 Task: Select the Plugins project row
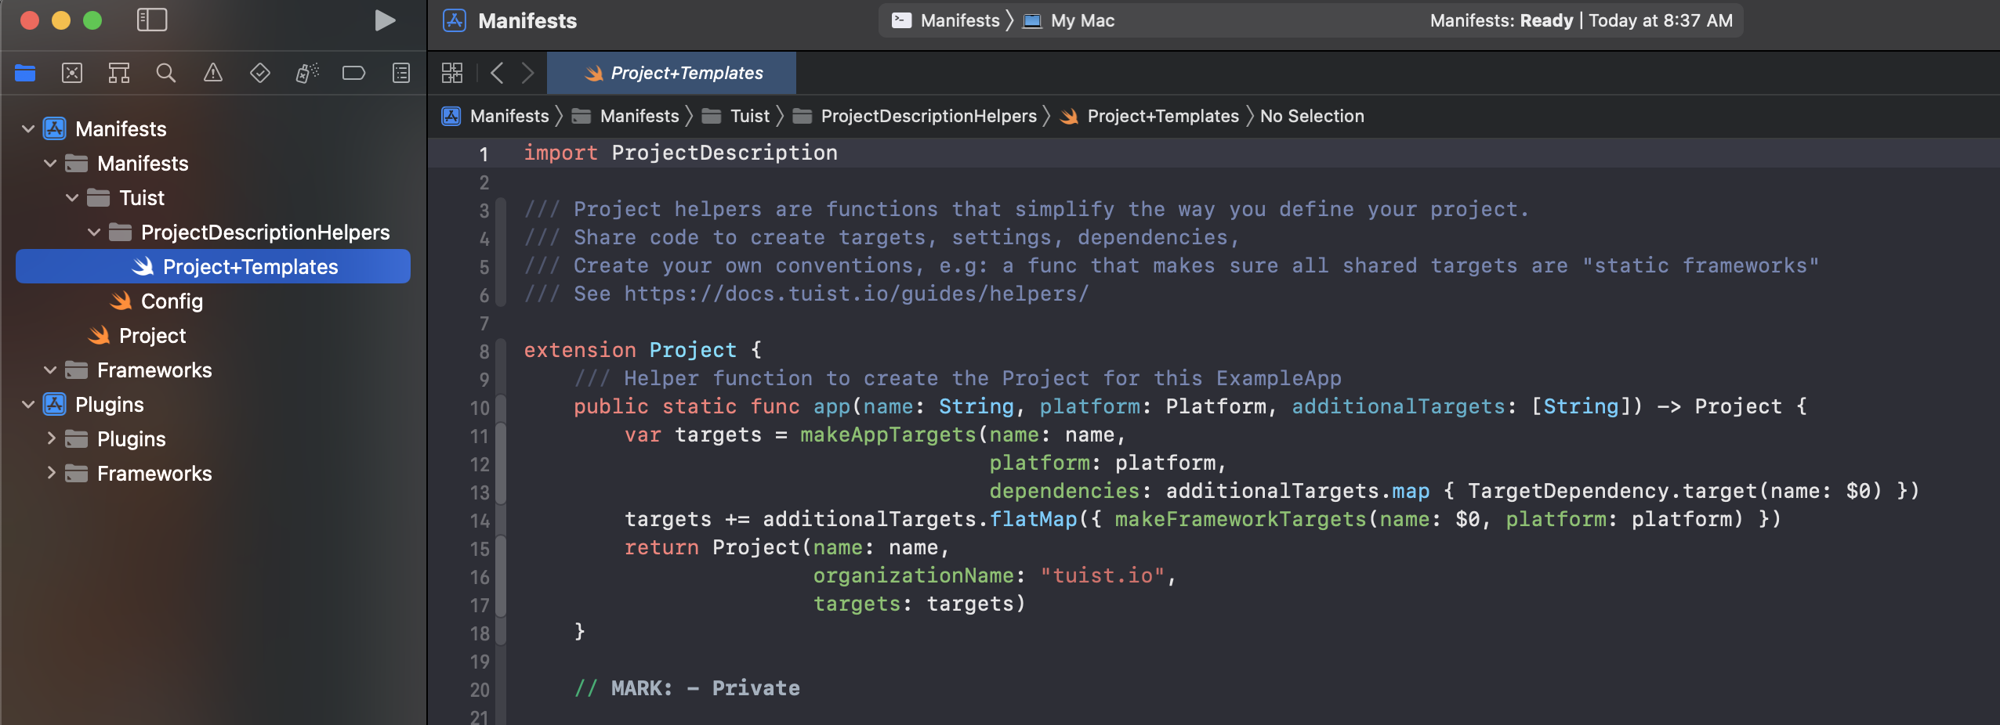[x=213, y=404]
